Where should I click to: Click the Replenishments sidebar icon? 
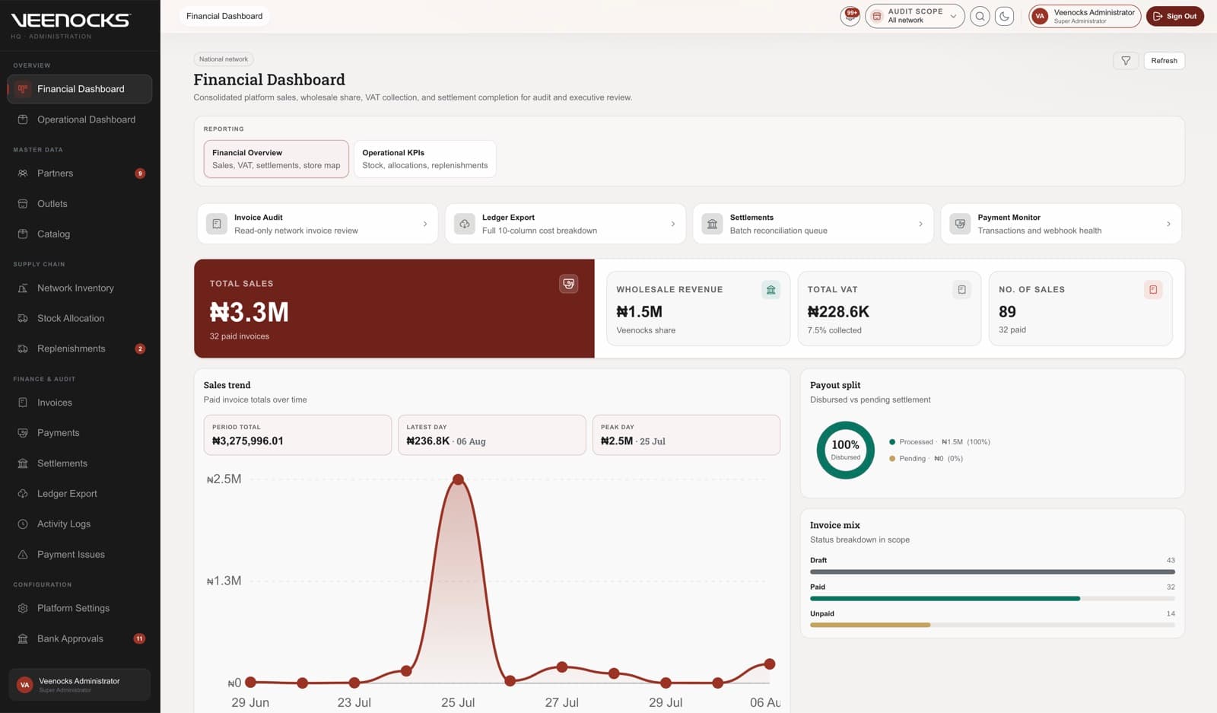[23, 349]
